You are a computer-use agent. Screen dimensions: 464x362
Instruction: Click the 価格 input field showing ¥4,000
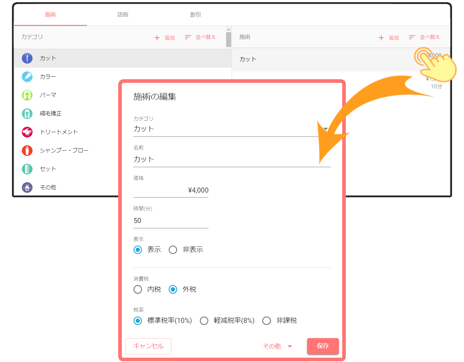click(x=171, y=190)
